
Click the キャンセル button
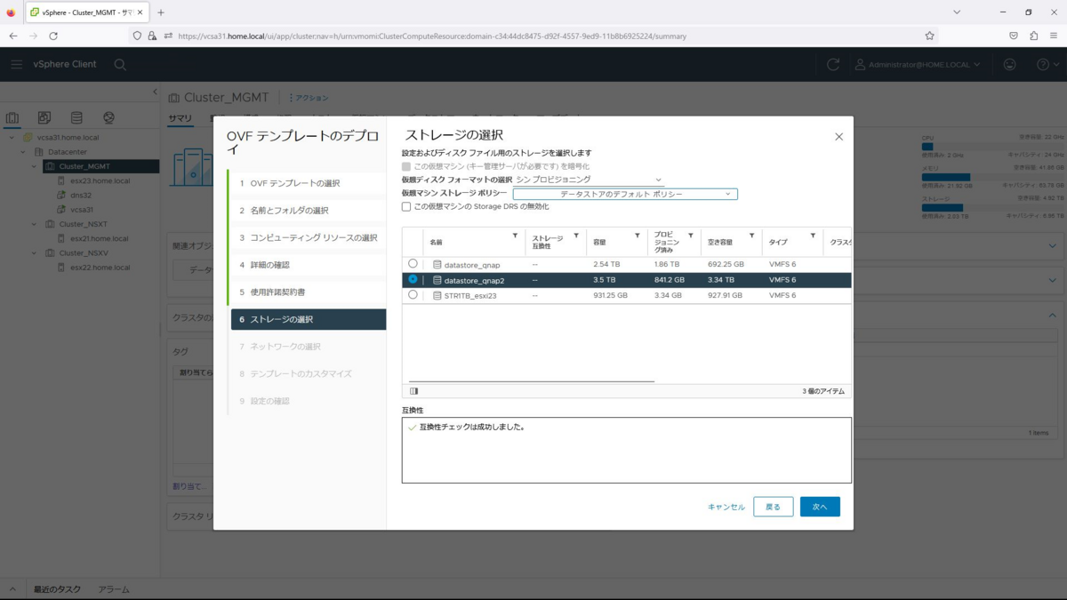pyautogui.click(x=726, y=507)
